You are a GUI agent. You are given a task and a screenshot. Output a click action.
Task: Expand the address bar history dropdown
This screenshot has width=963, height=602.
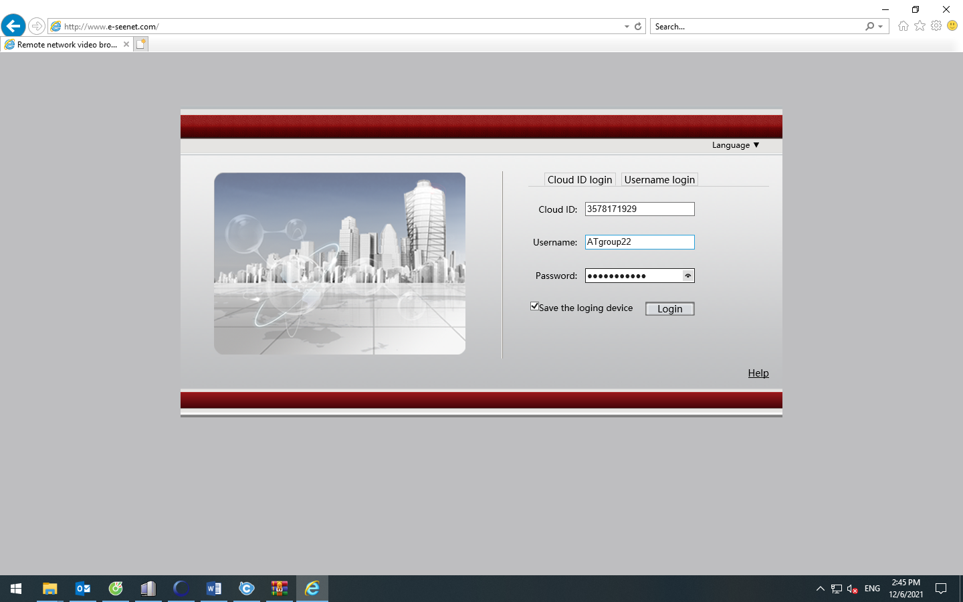627,27
